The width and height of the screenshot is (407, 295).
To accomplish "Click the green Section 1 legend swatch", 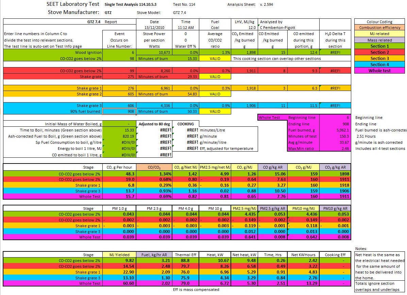I will click(379, 46).
